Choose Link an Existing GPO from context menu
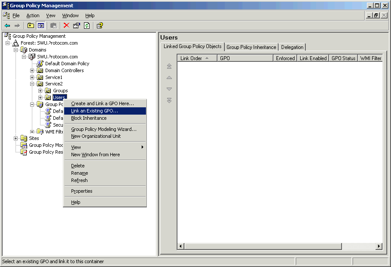Viewport: 391px width, 267px height. tap(94, 111)
